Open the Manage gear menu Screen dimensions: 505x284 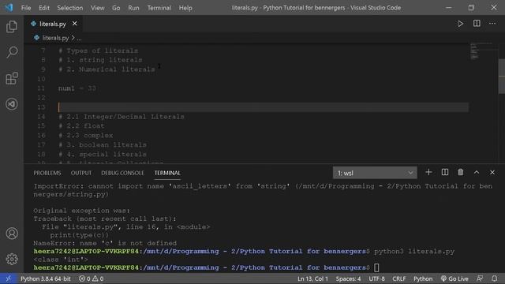coord(12,259)
